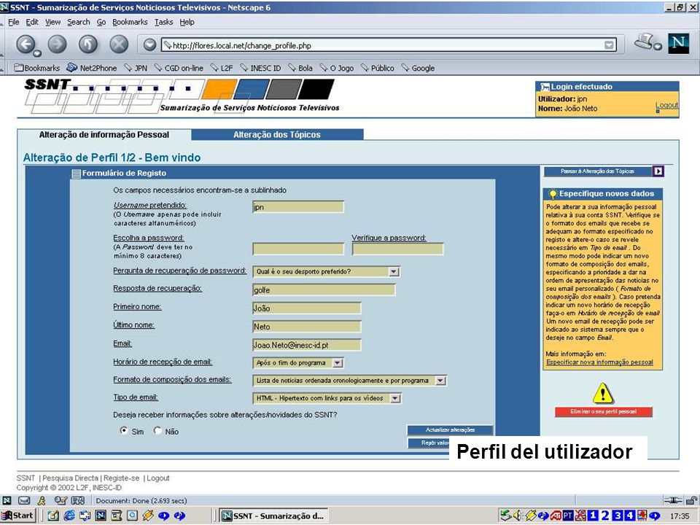Click the Resposta de recuperação field

click(x=324, y=289)
